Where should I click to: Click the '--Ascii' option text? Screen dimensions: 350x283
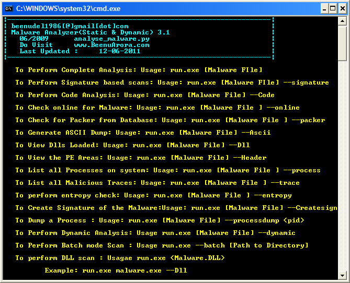256,133
